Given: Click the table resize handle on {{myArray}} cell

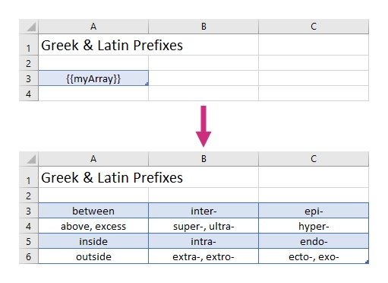Looking at the screenshot, I should tap(147, 84).
